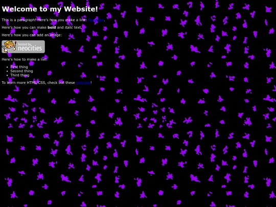Click 'To learn more HTML/CSS' sentence
276x207 pixels.
[47, 83]
